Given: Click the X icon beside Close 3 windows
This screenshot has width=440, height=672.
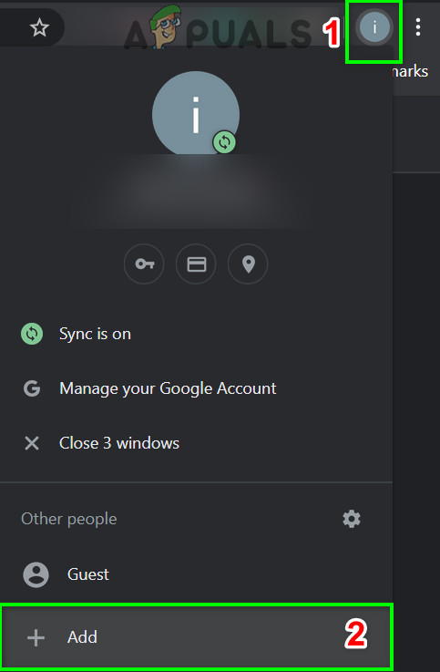Looking at the screenshot, I should click(32, 443).
